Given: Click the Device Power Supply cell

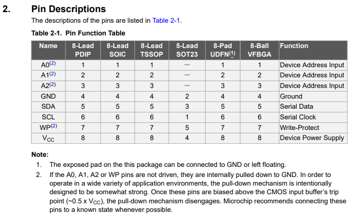Looking at the screenshot, I should (313, 138).
